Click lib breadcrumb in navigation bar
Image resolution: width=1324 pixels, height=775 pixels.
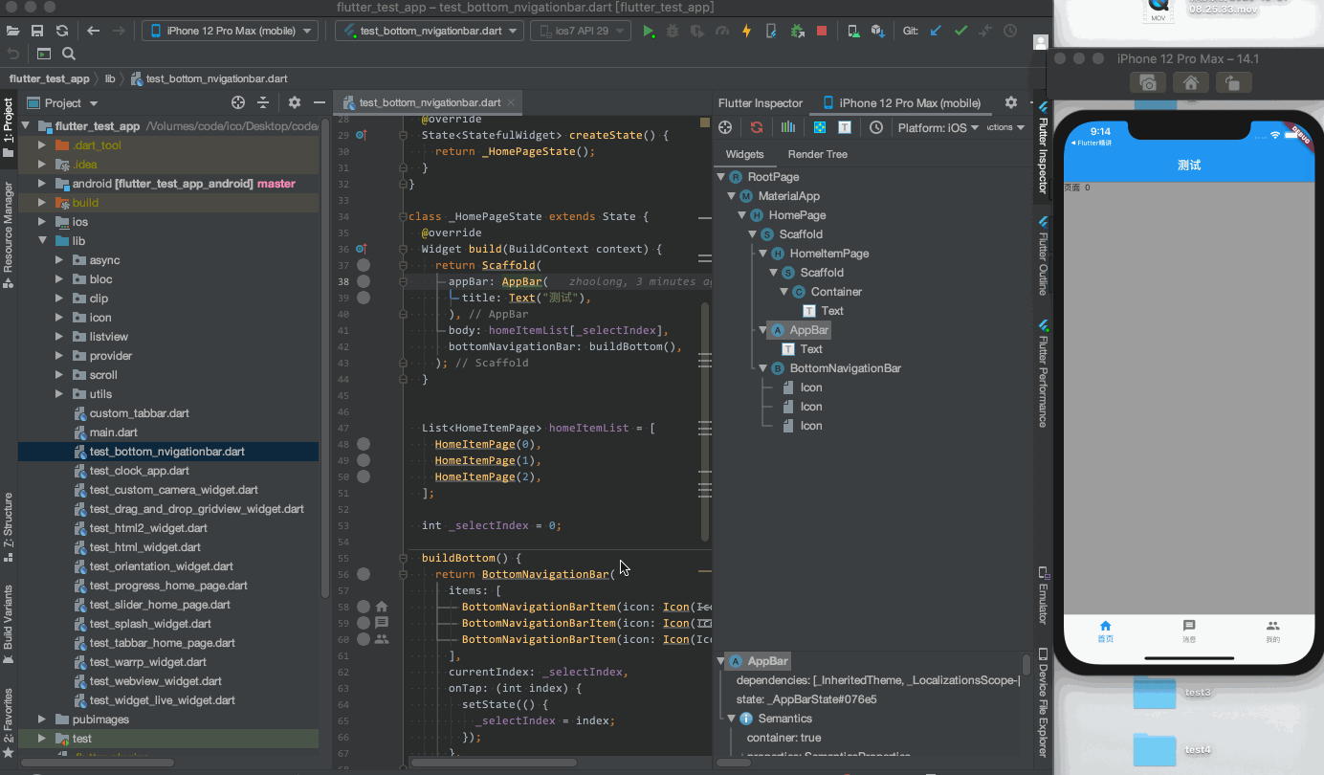[109, 78]
